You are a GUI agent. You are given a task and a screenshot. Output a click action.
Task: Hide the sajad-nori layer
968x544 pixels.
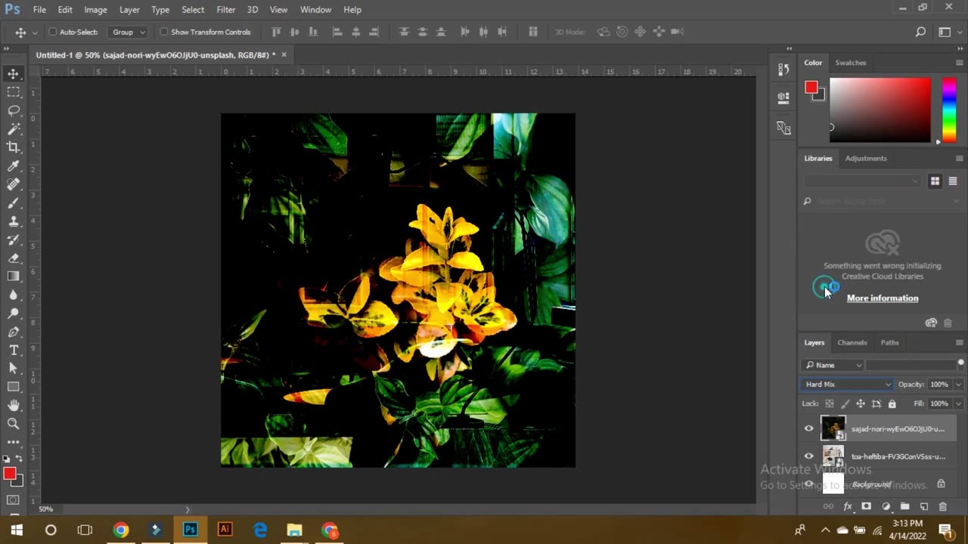[808, 428]
